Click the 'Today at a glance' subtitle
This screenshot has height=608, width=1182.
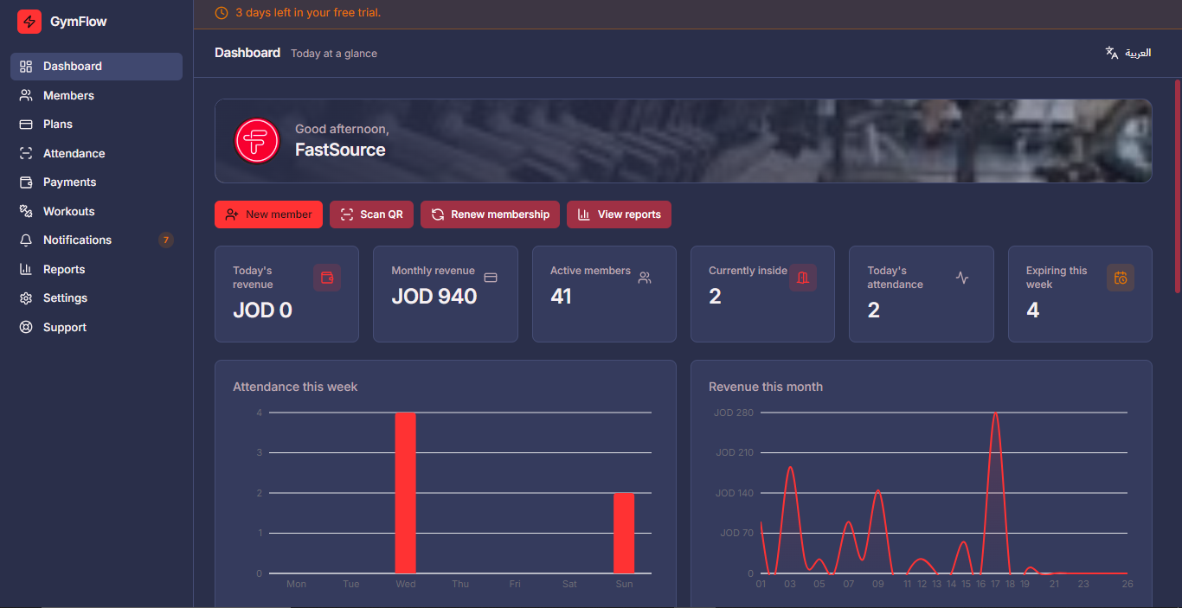tap(334, 54)
